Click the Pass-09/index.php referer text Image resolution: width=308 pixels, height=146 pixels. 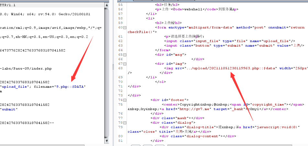click(26, 69)
